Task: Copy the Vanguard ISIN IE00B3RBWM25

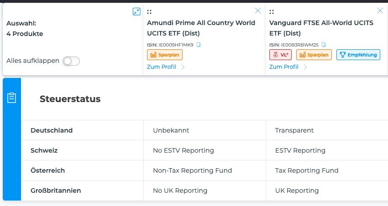Action: [x=324, y=45]
